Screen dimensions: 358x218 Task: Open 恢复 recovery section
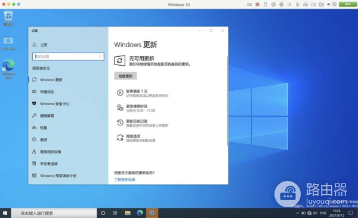coord(68,127)
